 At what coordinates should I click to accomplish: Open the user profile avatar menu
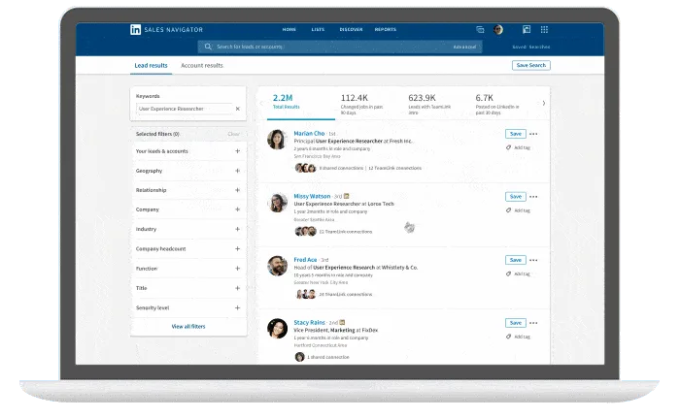pyautogui.click(x=498, y=29)
